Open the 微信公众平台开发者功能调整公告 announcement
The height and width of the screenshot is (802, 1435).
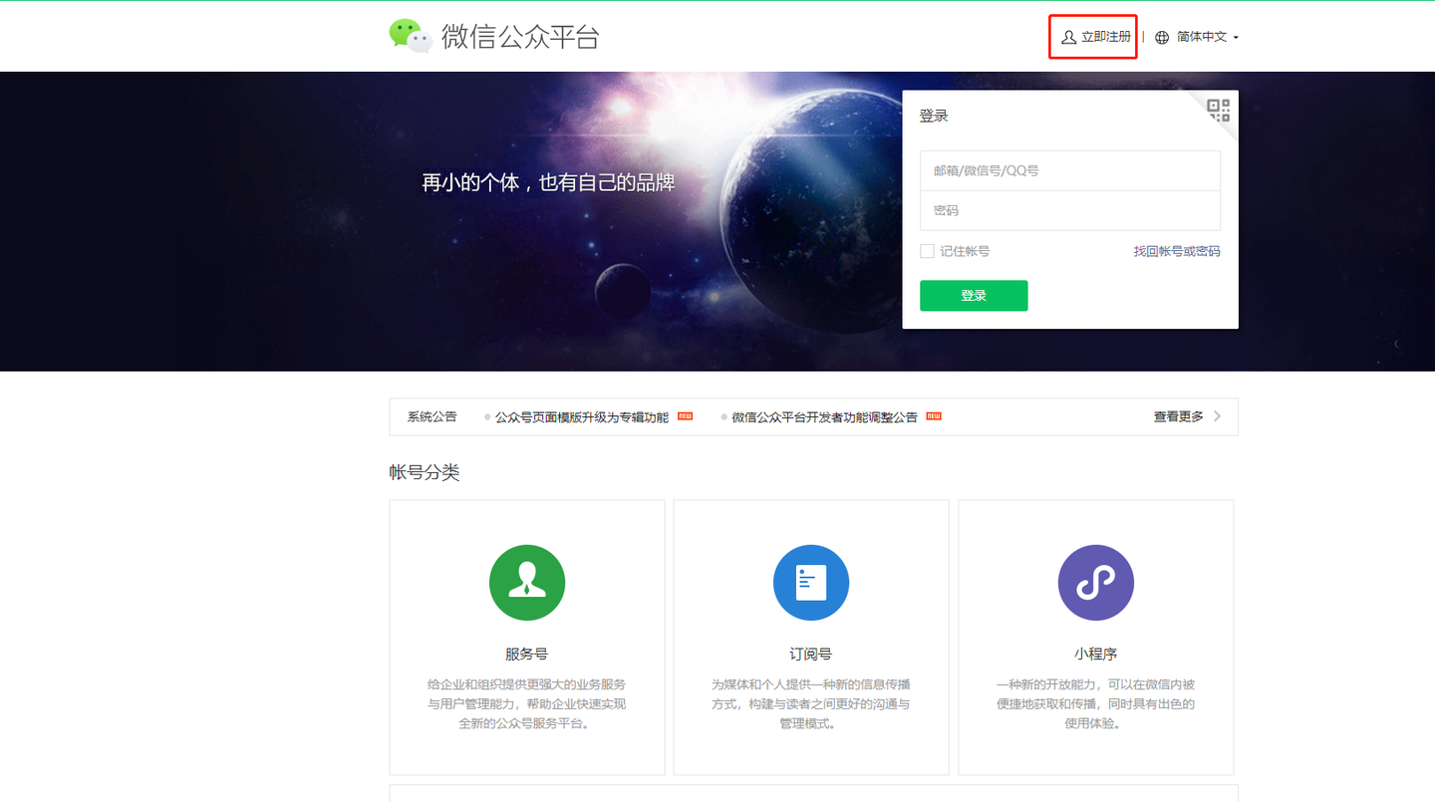pos(823,416)
